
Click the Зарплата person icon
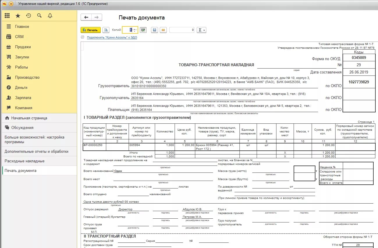click(9, 98)
